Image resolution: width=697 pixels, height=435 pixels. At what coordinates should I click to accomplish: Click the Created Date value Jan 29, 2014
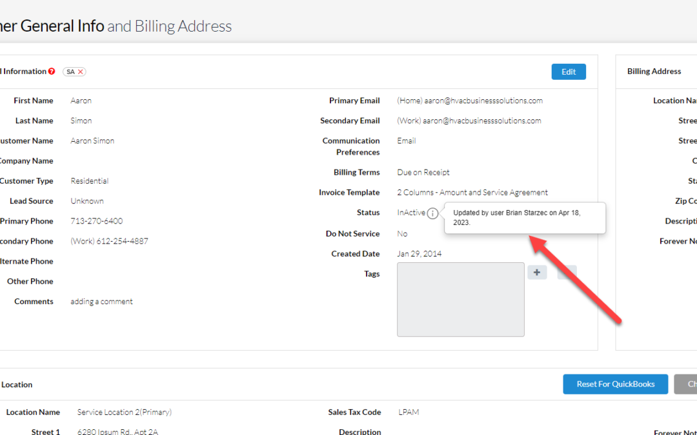[419, 253]
